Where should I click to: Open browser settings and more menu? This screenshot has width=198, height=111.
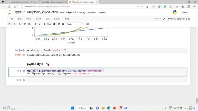coord(194,6)
